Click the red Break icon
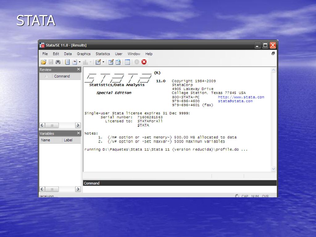The image size is (316, 237). 144,62
